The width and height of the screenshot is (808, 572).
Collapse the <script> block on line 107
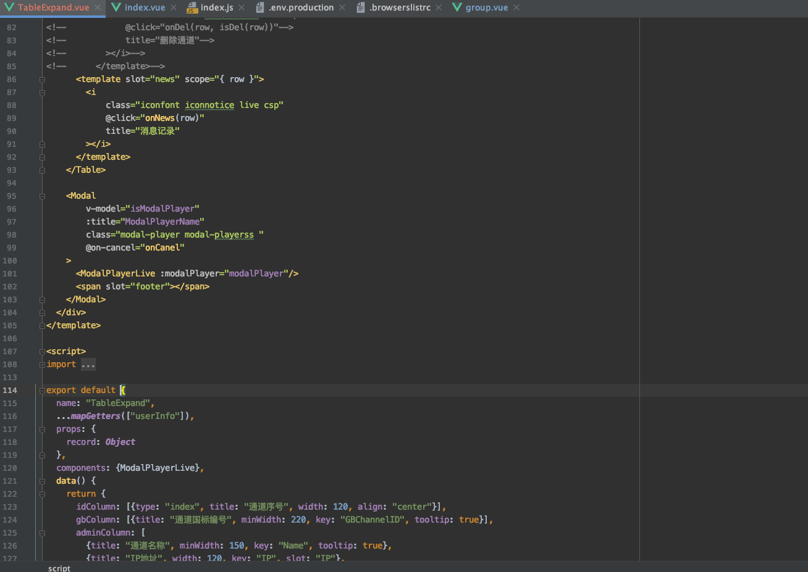click(x=42, y=352)
